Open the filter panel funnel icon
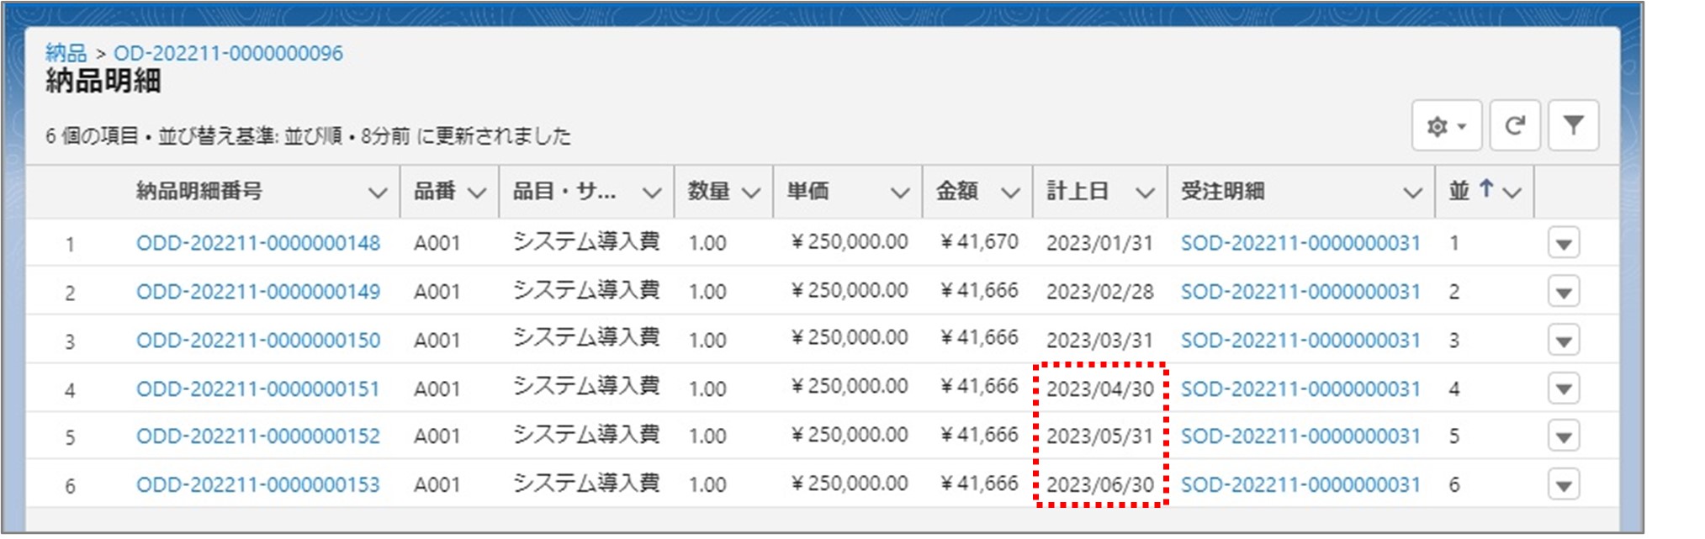1705x539 pixels. coord(1573,126)
